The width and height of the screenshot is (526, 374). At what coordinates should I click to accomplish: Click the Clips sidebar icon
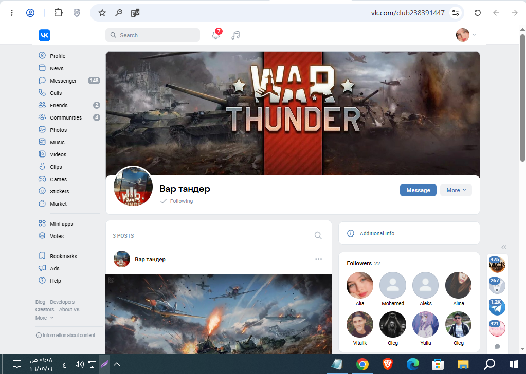(x=42, y=166)
